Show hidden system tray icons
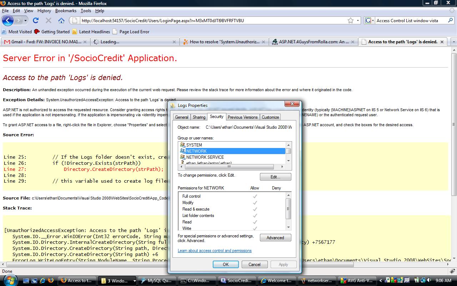The width and height of the screenshot is (457, 286). [x=381, y=281]
